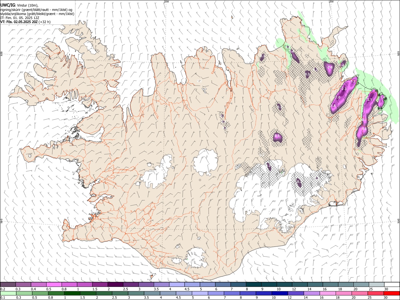
Task: Select lower-row swatch between 2.5 and 3
Action: [120, 293]
